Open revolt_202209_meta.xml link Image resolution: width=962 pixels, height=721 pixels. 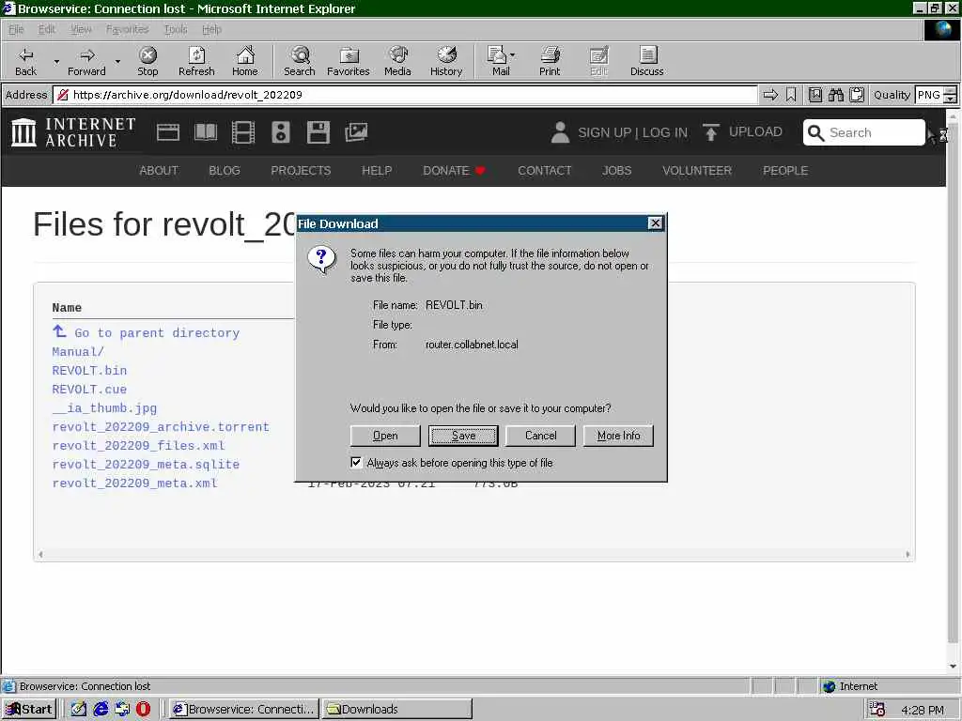click(135, 483)
